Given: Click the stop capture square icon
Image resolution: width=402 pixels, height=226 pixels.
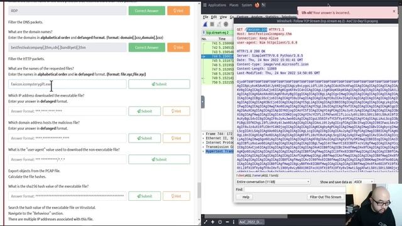Looking at the screenshot, I should [212, 24].
